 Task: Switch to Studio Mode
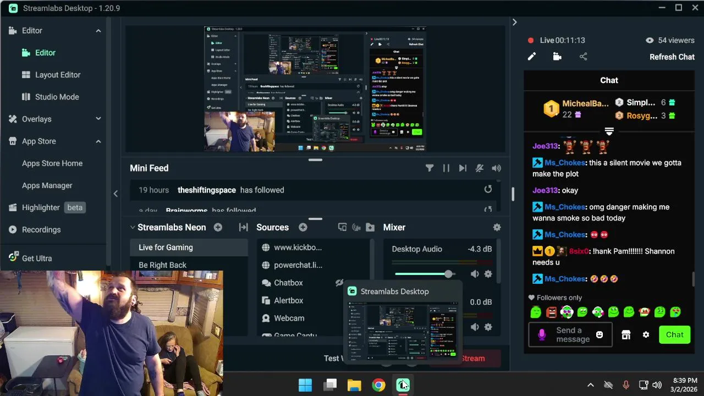pyautogui.click(x=57, y=97)
